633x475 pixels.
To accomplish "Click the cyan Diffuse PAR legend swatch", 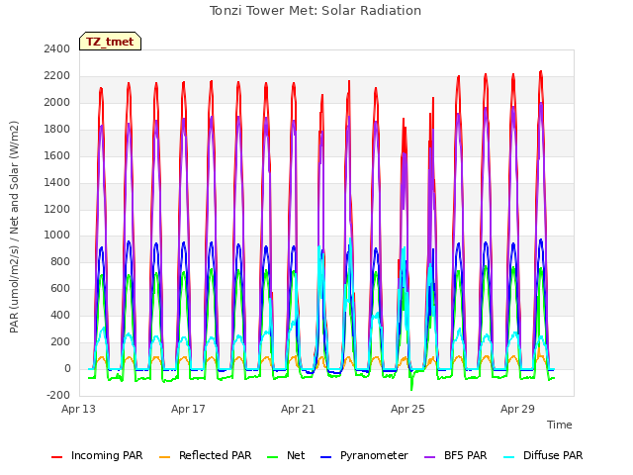I will tap(509, 457).
